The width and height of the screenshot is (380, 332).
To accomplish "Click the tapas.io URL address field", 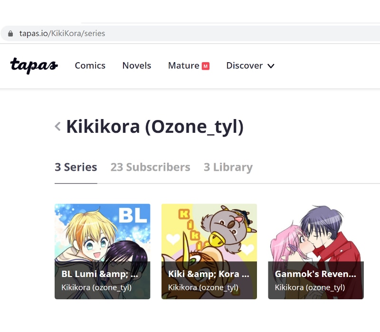I will (190, 33).
